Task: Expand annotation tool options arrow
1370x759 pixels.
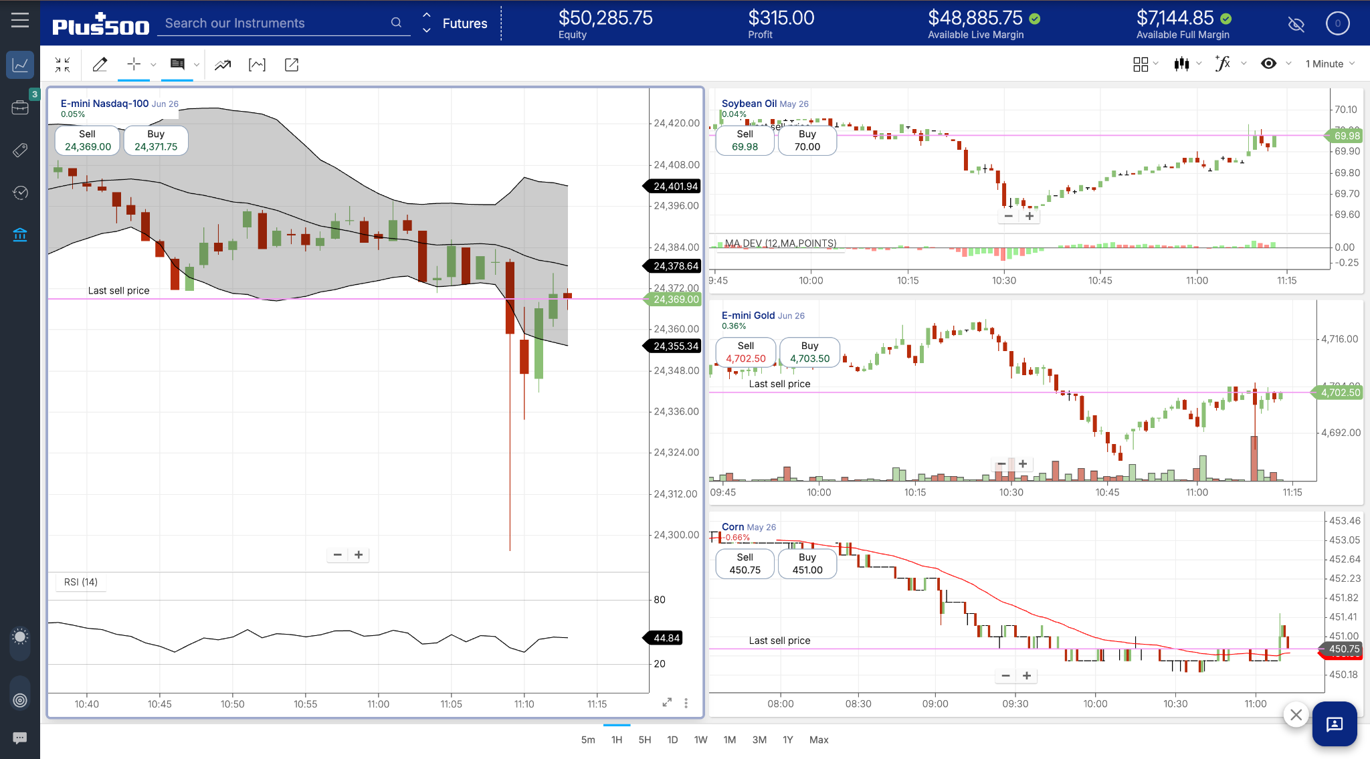Action: tap(196, 65)
